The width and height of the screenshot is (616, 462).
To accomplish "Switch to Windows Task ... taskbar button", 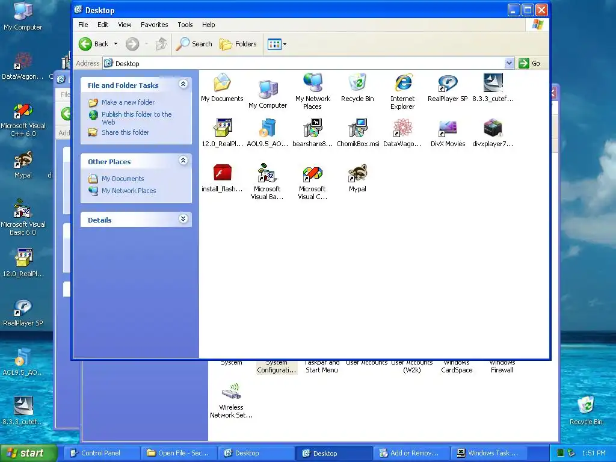I will 488,453.
